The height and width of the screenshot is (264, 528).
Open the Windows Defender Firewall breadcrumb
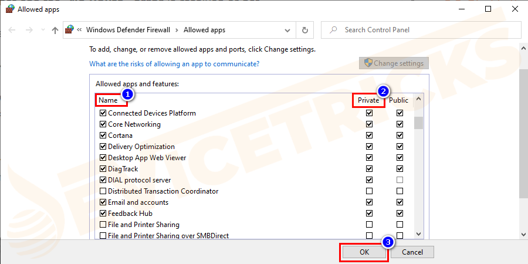128,30
